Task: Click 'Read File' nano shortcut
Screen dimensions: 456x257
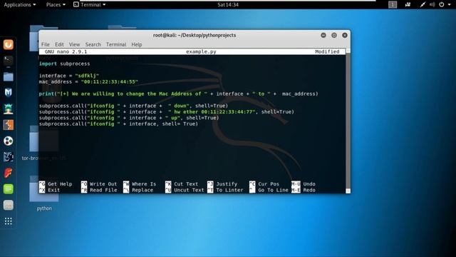Action: [x=103, y=191]
